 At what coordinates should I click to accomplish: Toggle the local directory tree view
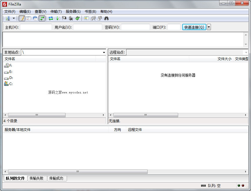click(28, 18)
